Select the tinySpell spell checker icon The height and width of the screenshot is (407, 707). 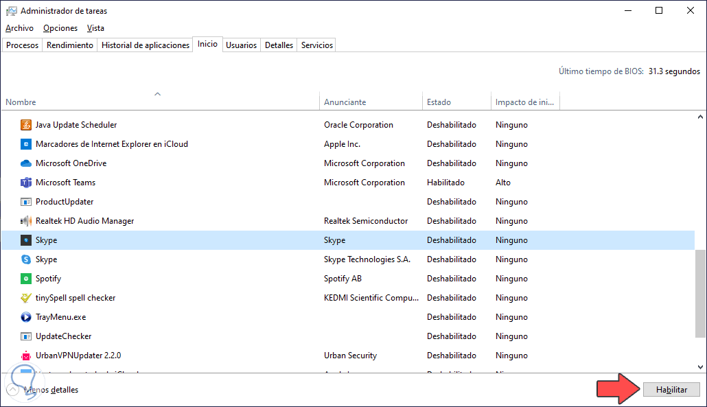point(26,298)
